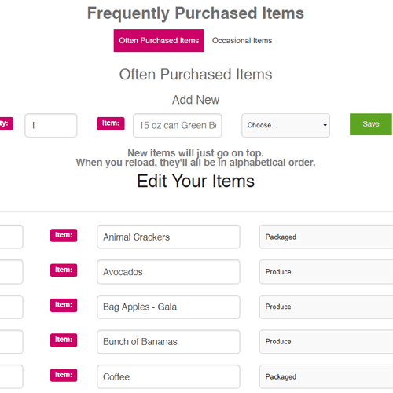Expand the Packaged dropdown beside Coffee

[x=326, y=376]
